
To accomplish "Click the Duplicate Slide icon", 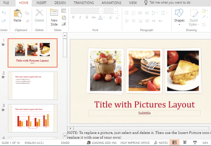I will [x=64, y=18].
